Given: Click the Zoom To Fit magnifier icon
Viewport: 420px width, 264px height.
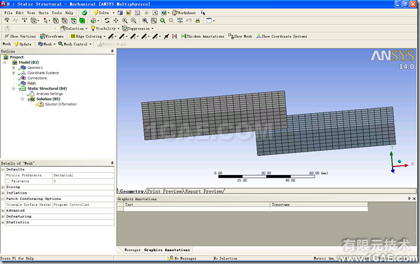Looking at the screenshot, I should [163, 21].
